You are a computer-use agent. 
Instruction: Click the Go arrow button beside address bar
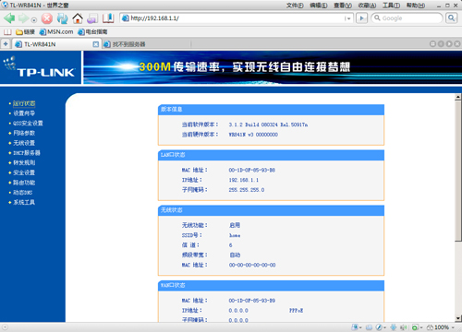[x=362, y=18]
